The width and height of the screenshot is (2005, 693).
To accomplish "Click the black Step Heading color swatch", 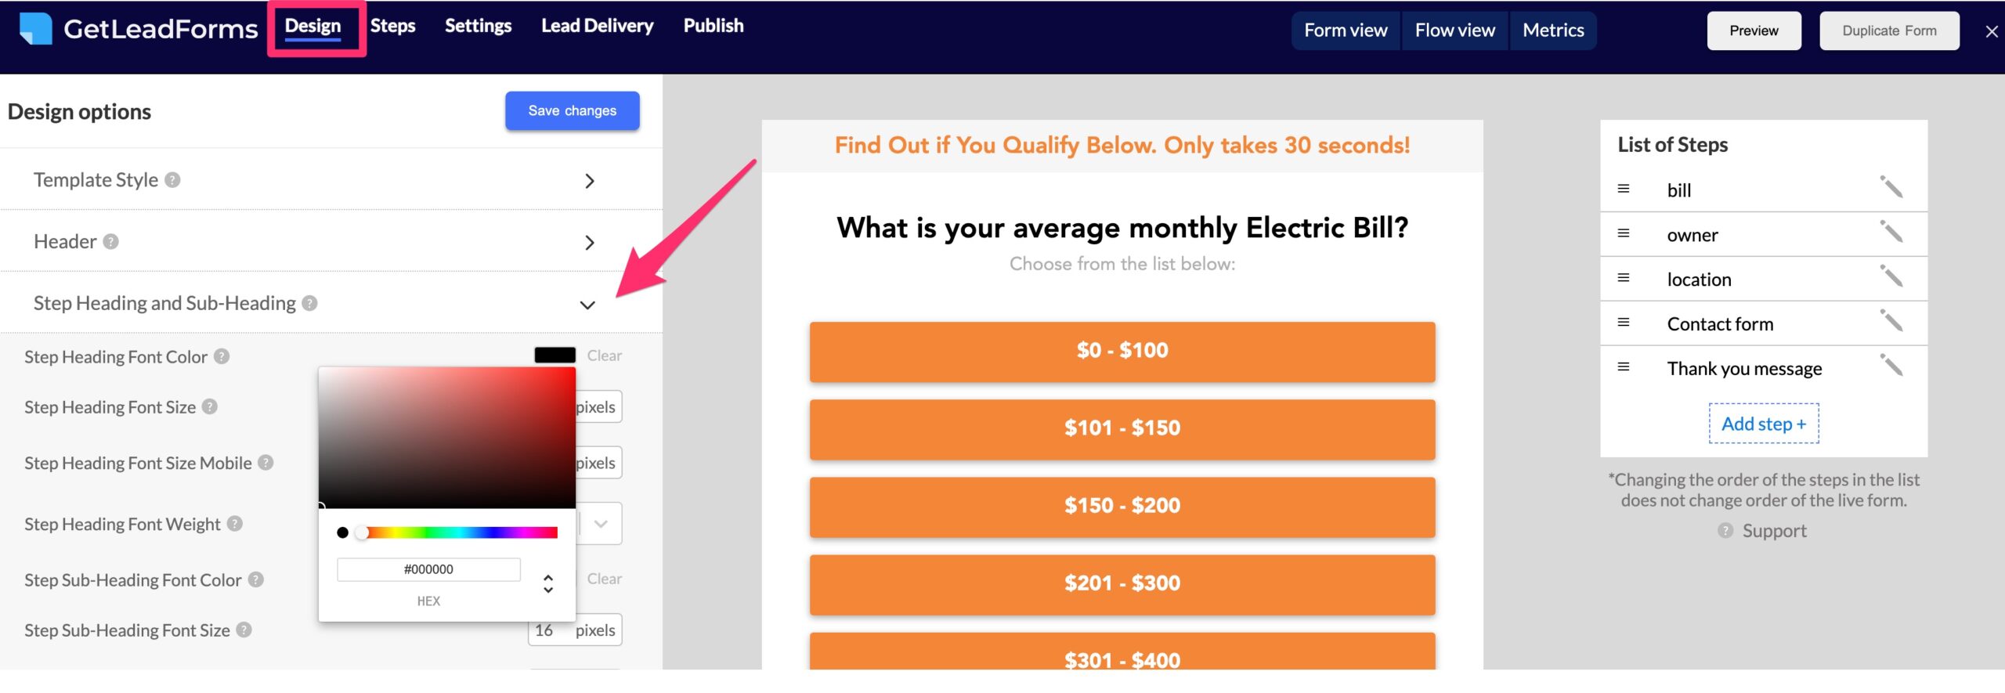I will tap(555, 356).
